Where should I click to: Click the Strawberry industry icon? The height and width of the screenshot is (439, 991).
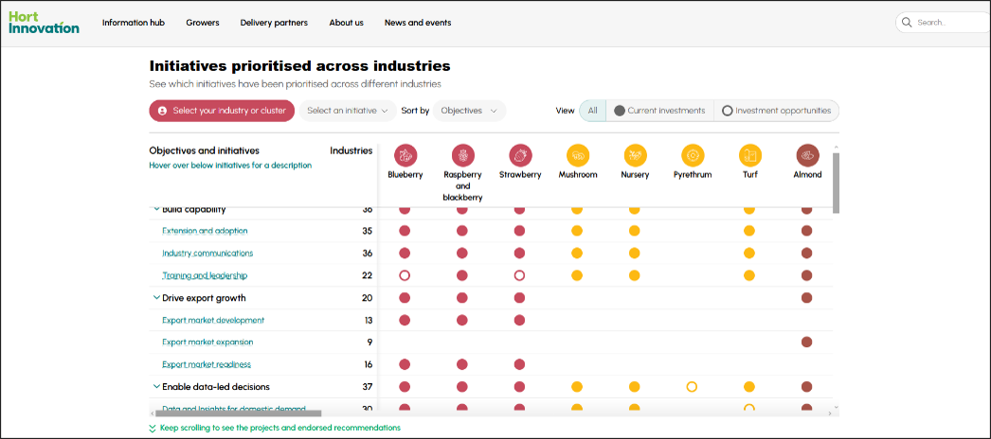(x=520, y=155)
